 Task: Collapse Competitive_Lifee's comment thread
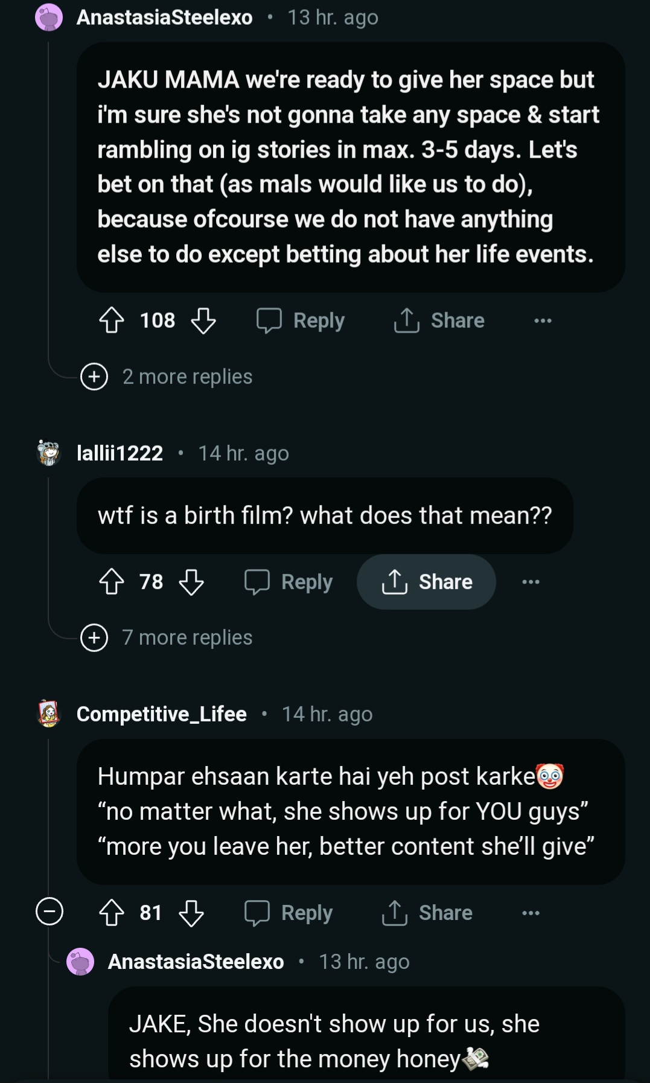pyautogui.click(x=49, y=912)
